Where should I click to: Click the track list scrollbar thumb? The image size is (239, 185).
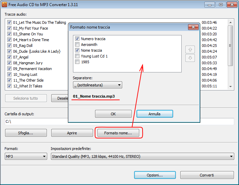pos(230,46)
